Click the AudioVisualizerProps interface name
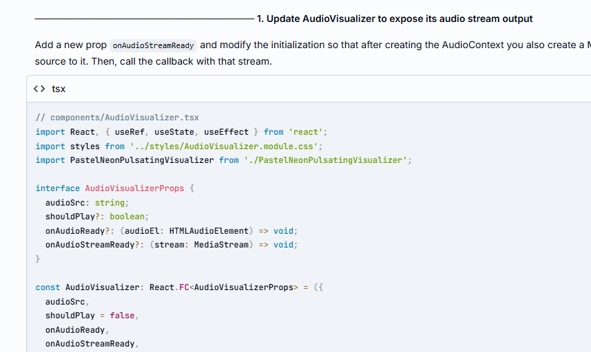 coord(134,188)
